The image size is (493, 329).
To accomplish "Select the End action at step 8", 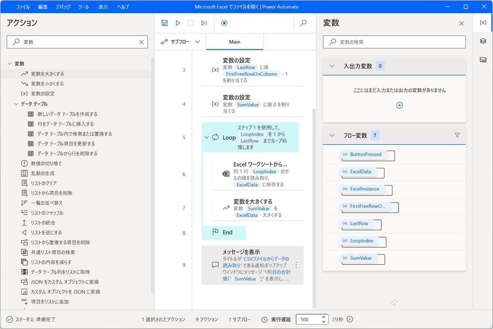I will (224, 233).
